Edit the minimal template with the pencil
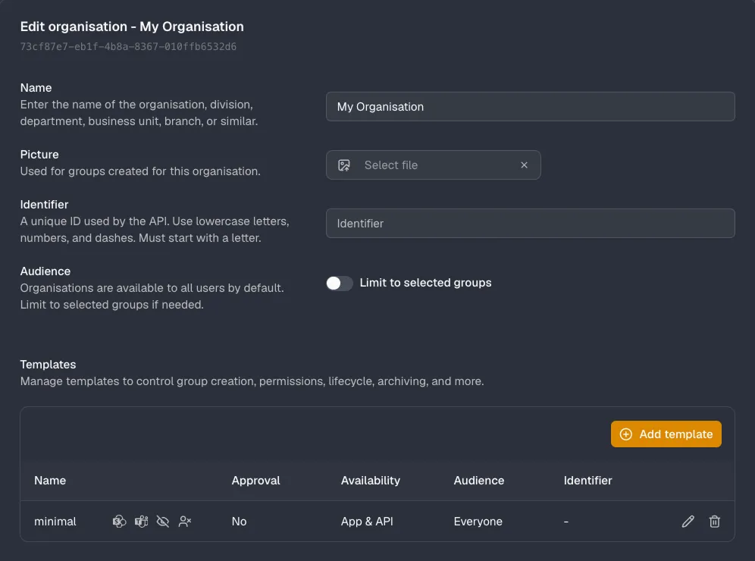 pos(688,521)
